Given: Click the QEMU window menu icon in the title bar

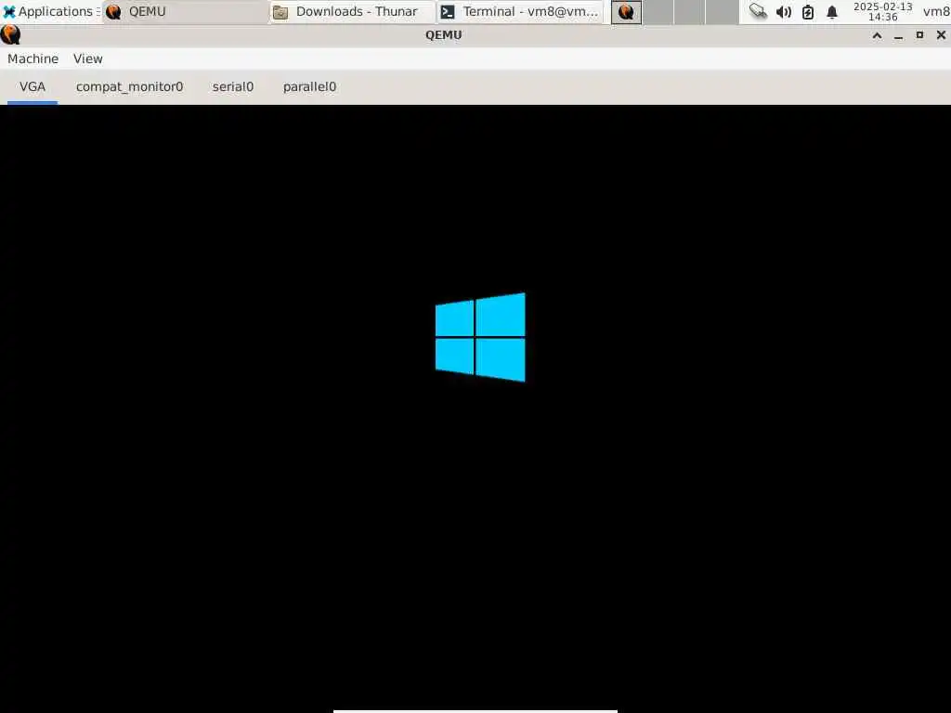Looking at the screenshot, I should pos(10,34).
